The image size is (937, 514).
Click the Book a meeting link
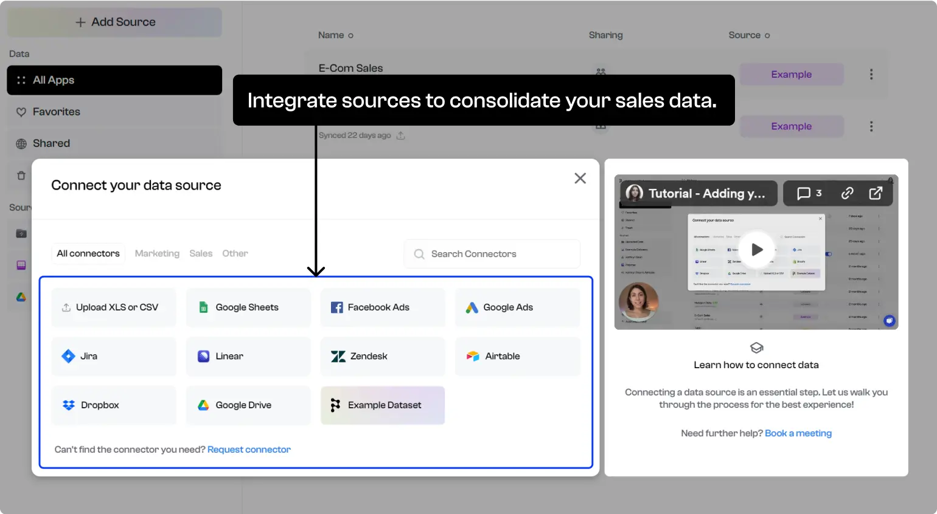[798, 433]
